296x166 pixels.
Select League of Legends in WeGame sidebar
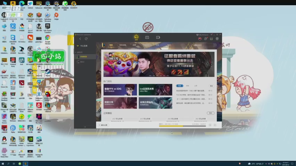85,57
